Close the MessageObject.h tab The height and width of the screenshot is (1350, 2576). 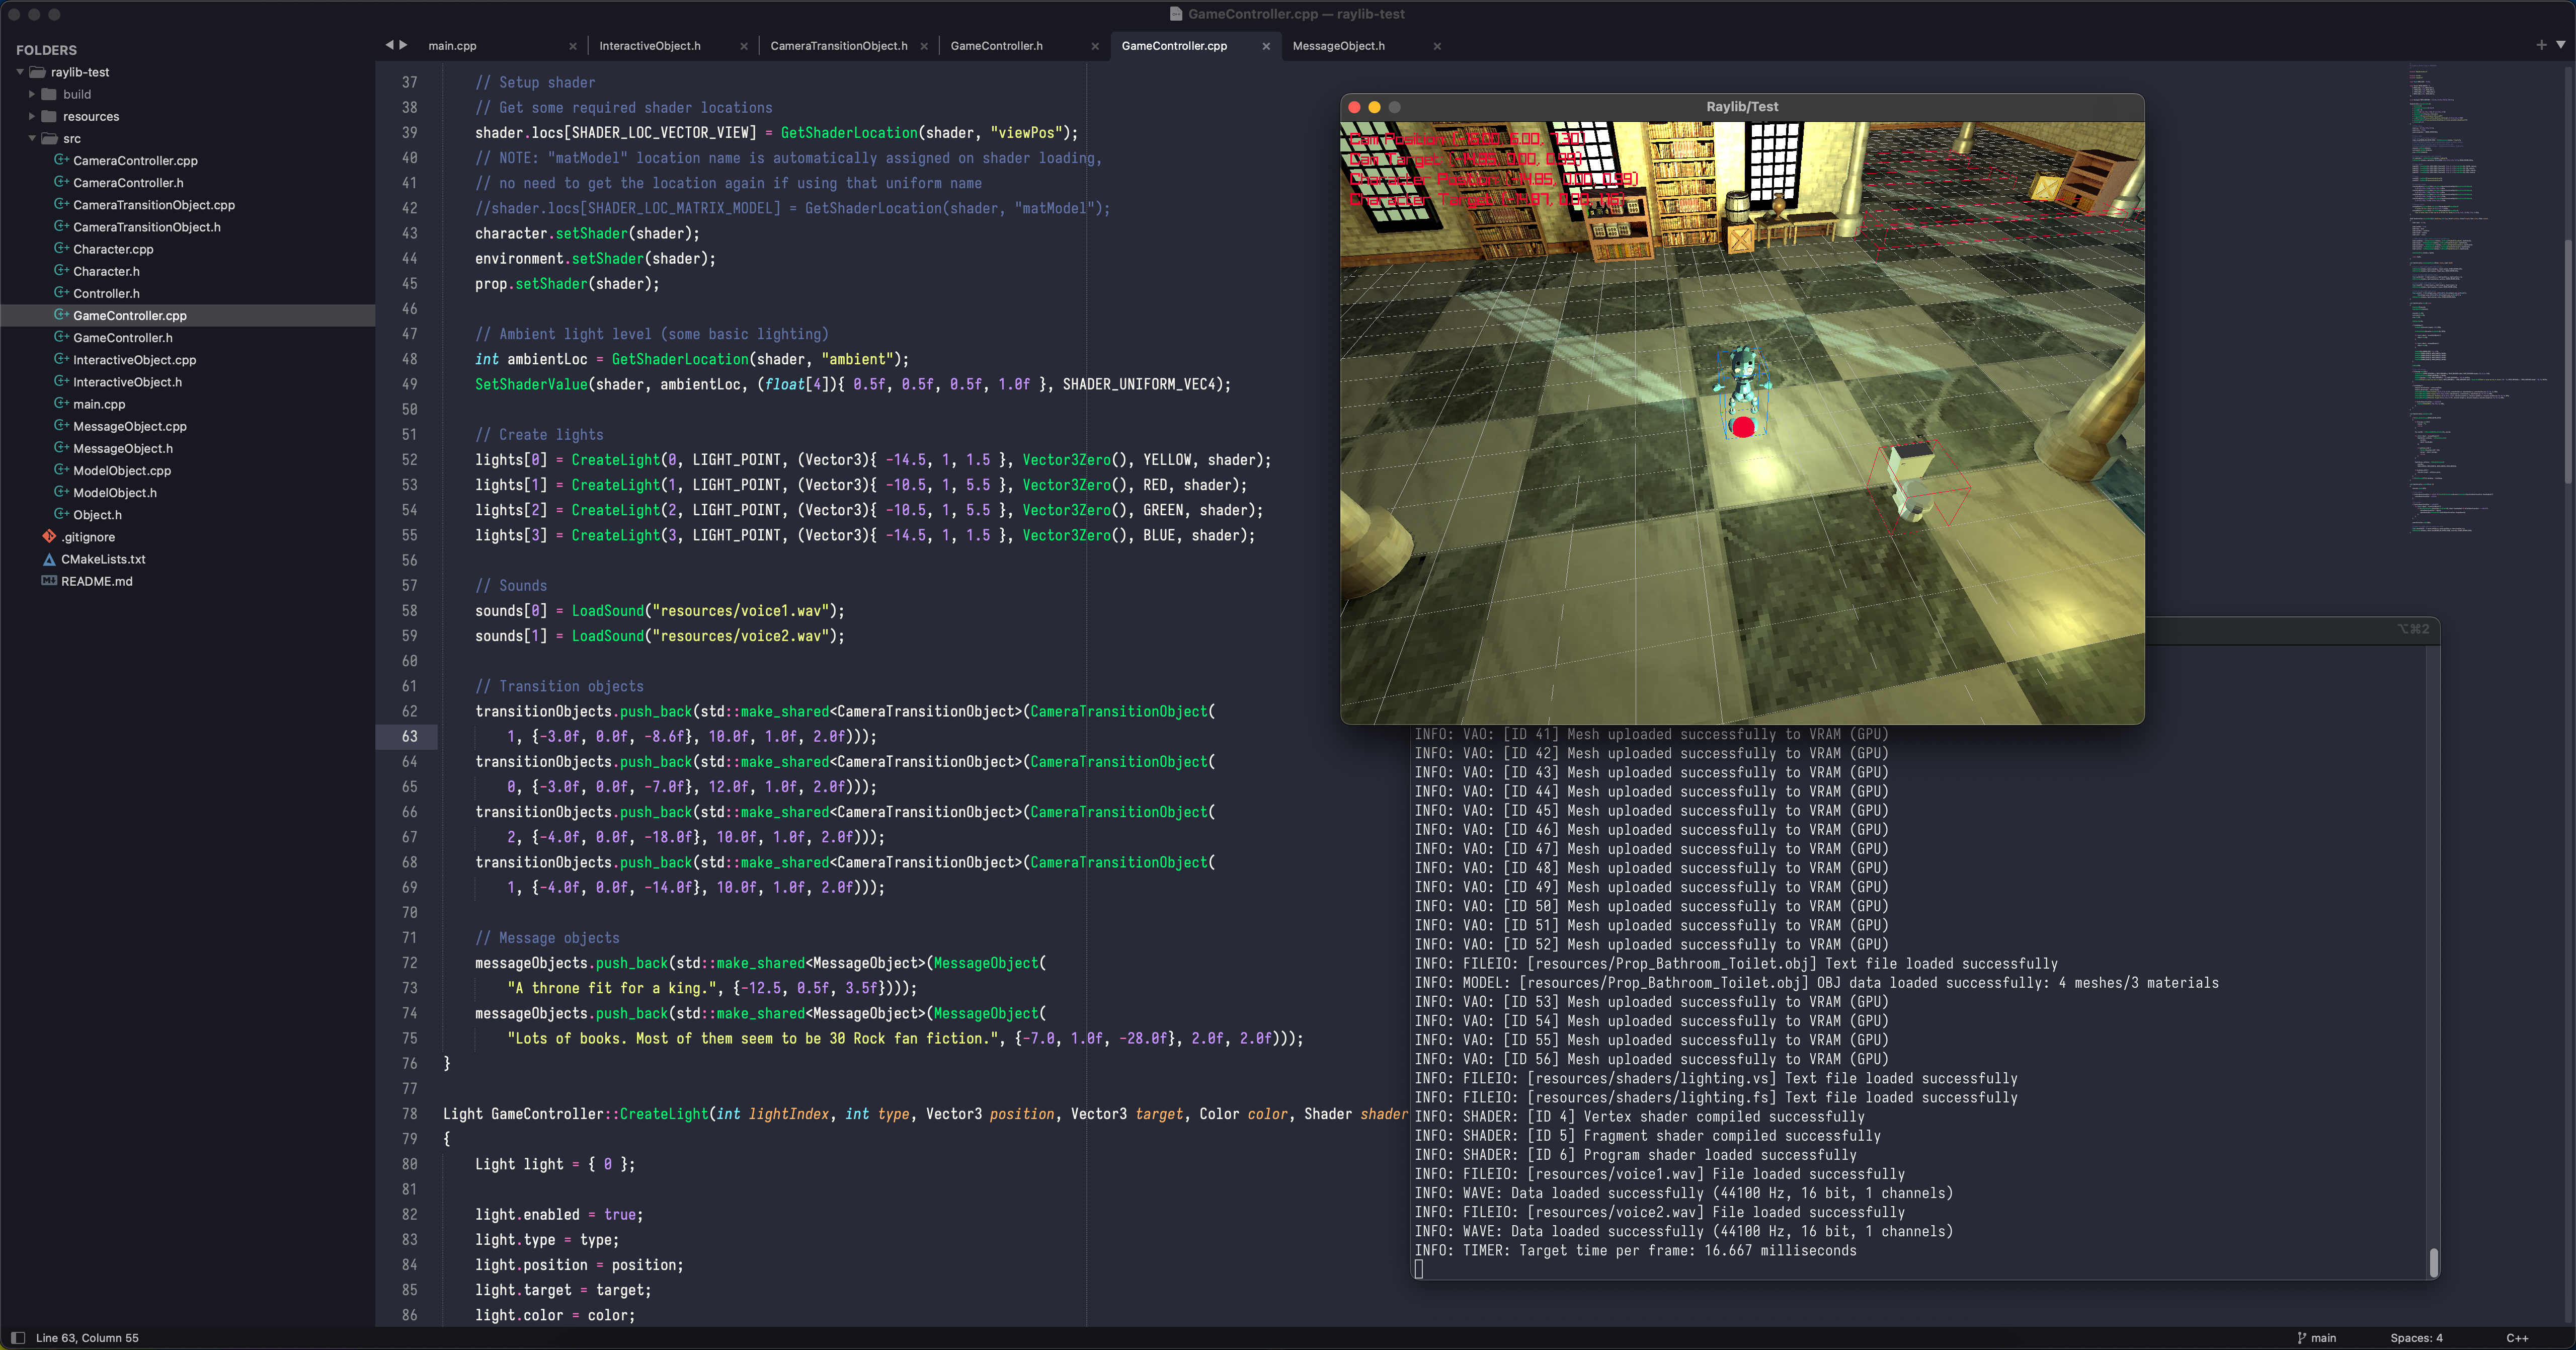(1437, 46)
